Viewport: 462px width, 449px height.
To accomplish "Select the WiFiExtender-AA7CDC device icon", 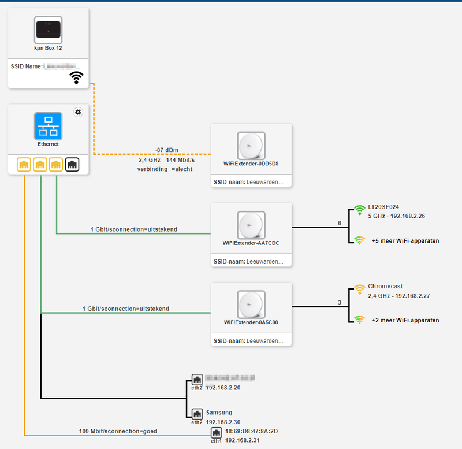I will (251, 225).
